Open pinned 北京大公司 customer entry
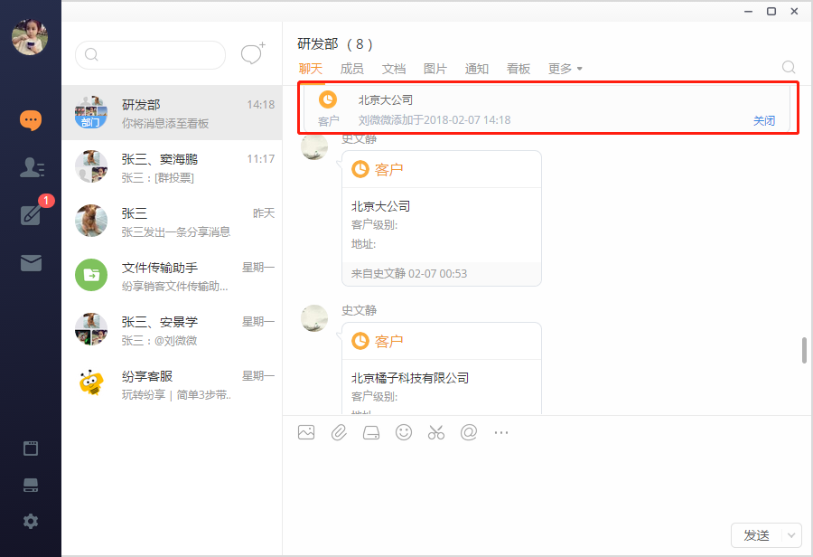 point(547,109)
